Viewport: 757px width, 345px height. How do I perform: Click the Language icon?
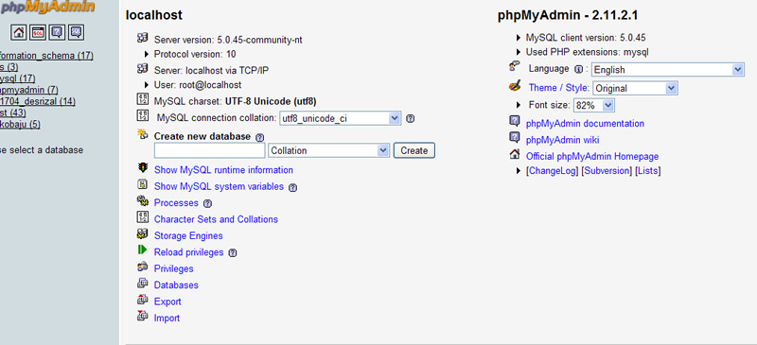[515, 66]
